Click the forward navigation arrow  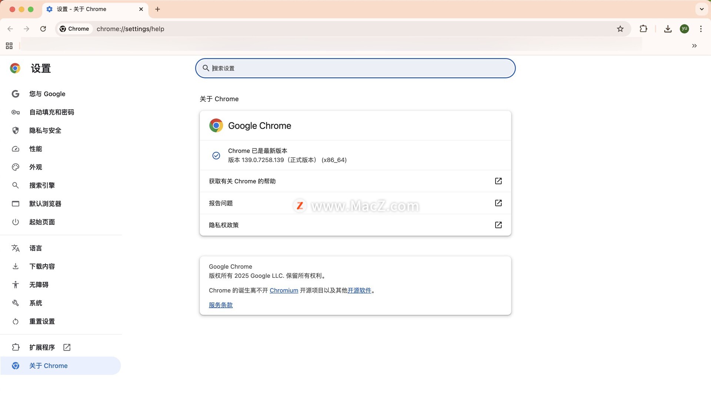coord(26,29)
